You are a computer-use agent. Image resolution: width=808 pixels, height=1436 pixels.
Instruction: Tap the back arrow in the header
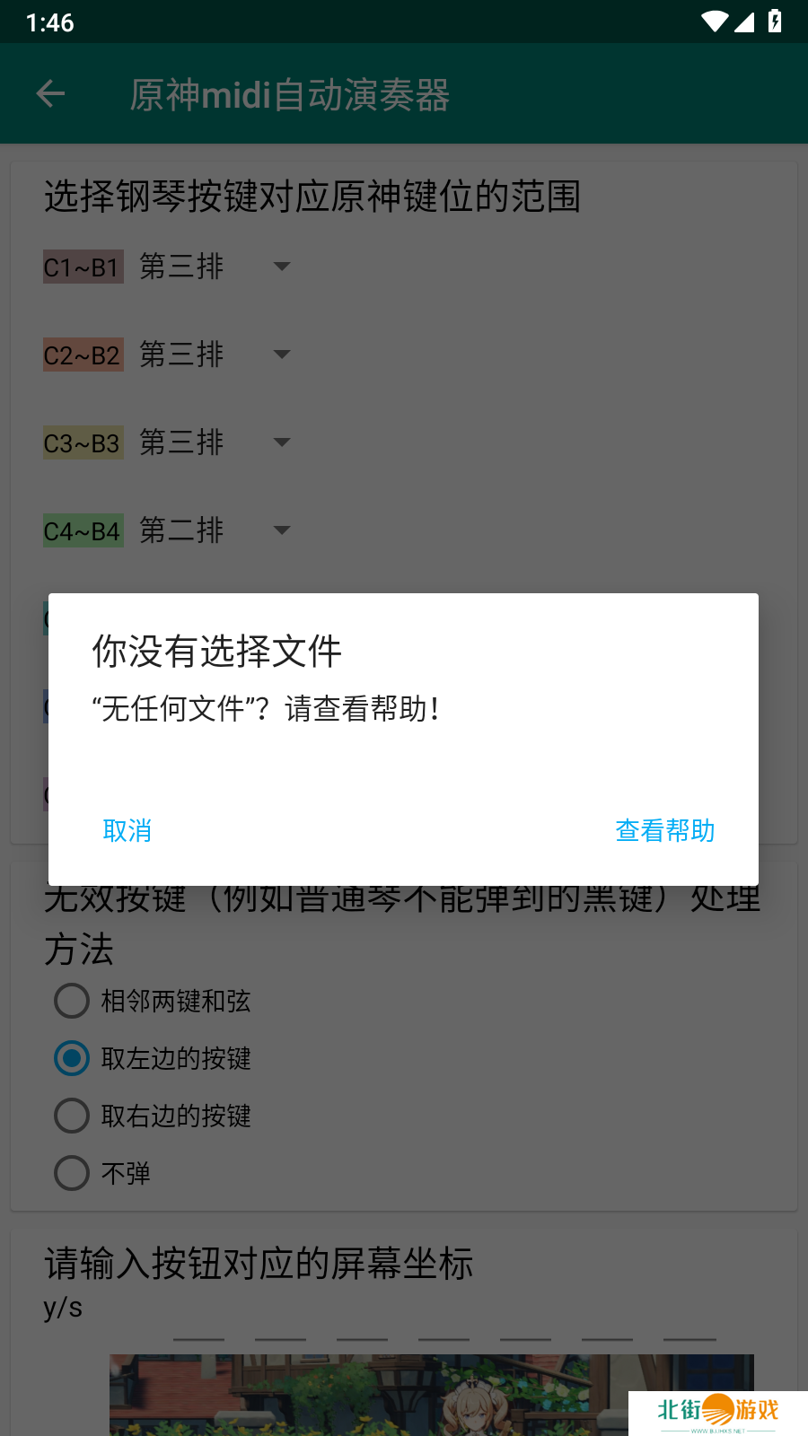pos(50,93)
